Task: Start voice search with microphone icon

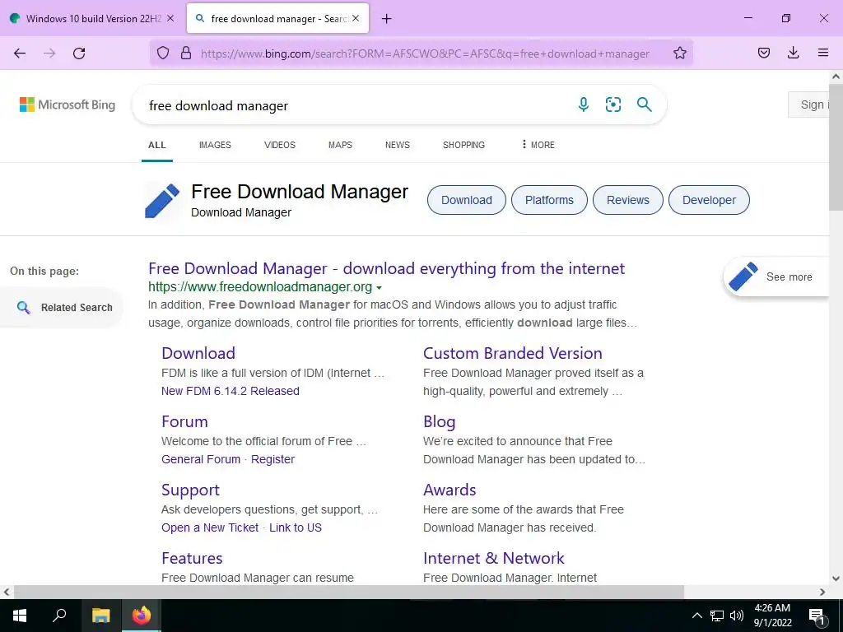Action: click(x=584, y=105)
